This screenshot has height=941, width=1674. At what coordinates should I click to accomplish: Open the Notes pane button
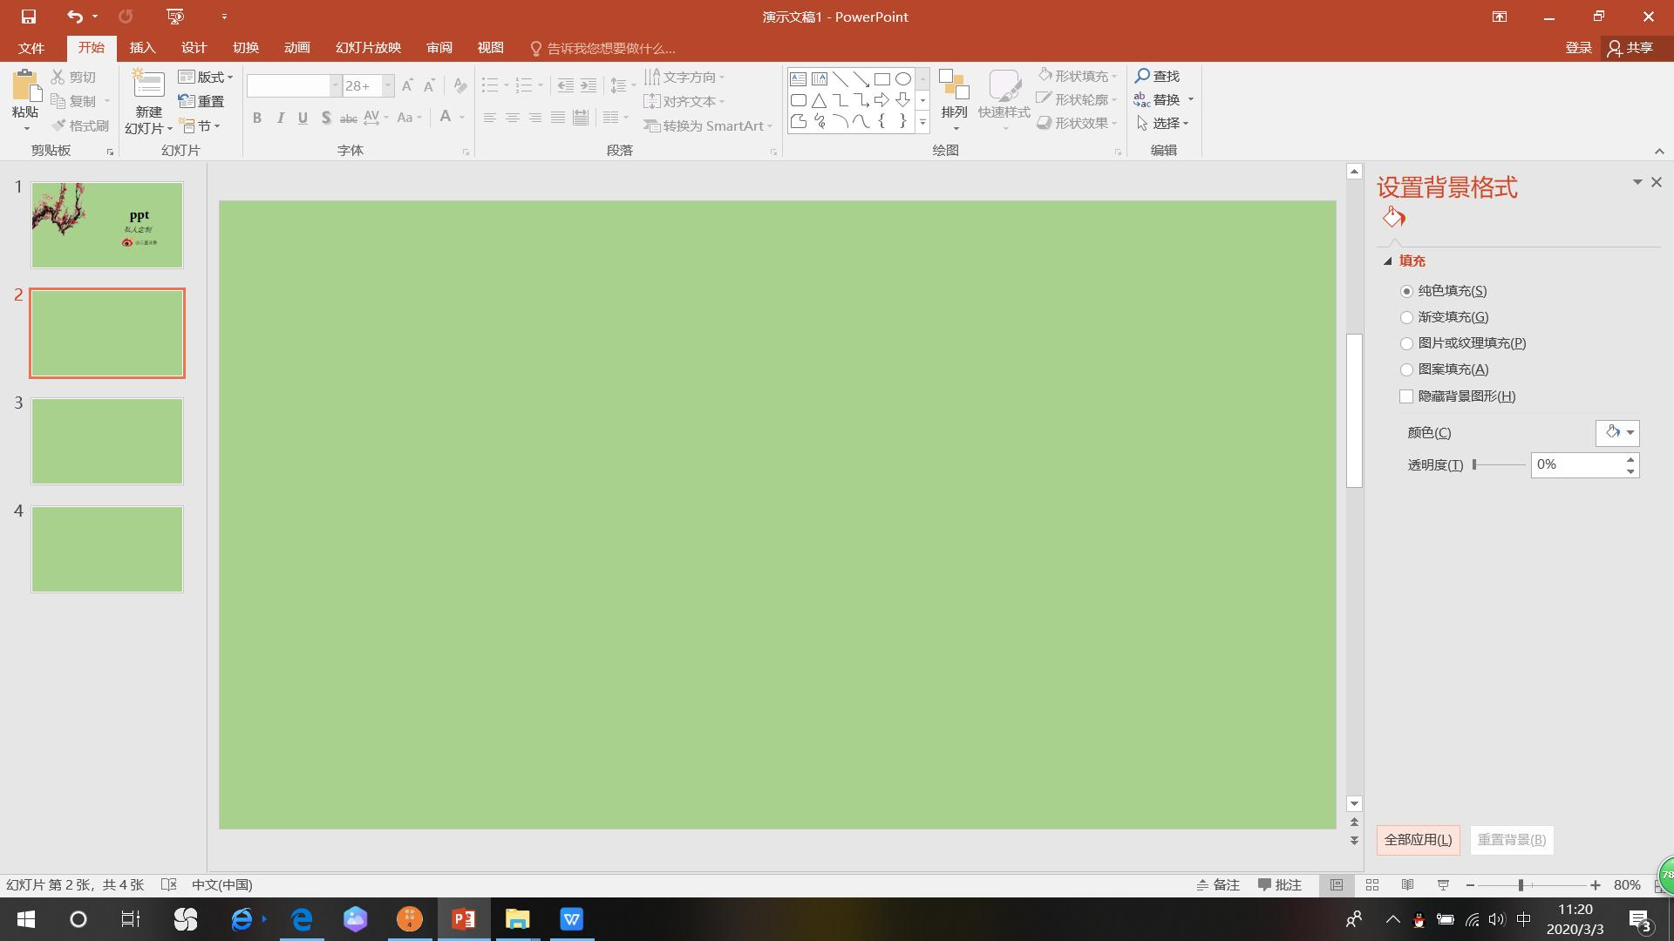[1218, 885]
